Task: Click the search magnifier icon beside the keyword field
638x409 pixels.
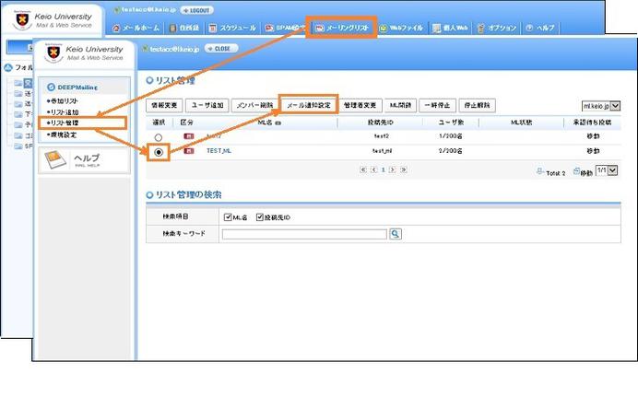Action: tap(396, 235)
